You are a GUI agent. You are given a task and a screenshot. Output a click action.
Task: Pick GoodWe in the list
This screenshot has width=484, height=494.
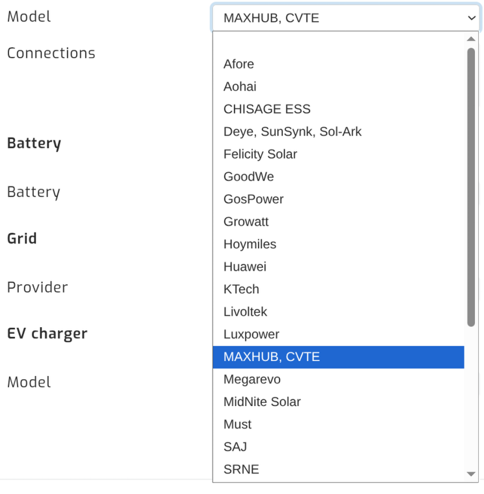coord(339,177)
